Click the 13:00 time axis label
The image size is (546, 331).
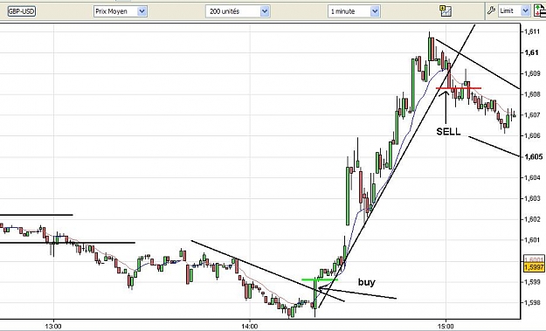coord(53,326)
